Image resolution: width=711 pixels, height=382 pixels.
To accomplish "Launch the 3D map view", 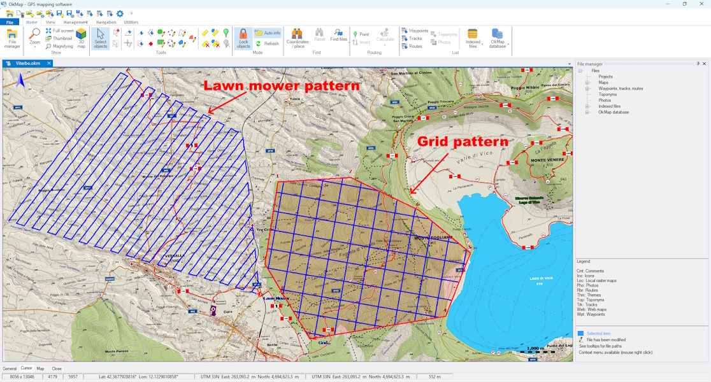I will click(x=81, y=38).
